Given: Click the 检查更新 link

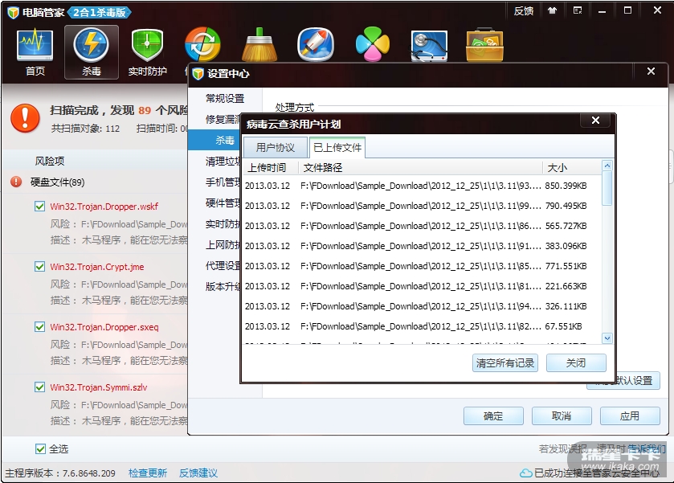Looking at the screenshot, I should [x=148, y=473].
